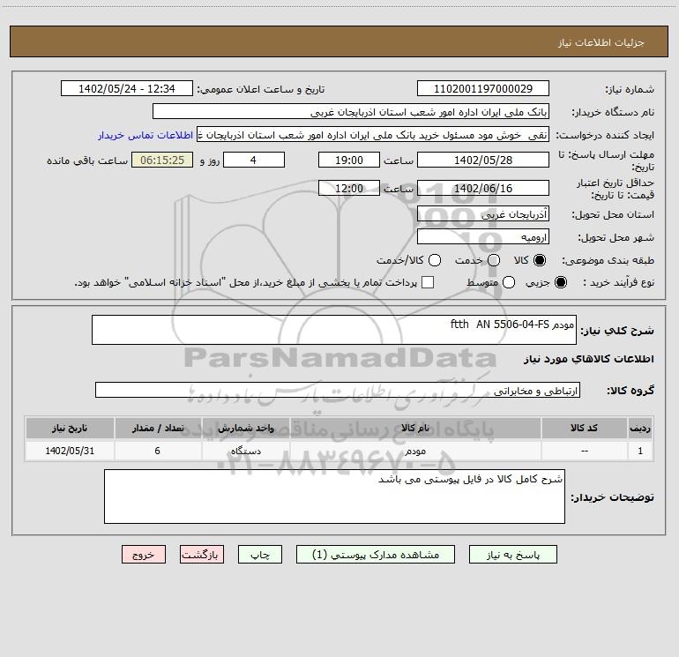This screenshot has width=679, height=657.
Task: Click the announcement date field 1402/05/24 - 12:34
Action: coord(126,89)
